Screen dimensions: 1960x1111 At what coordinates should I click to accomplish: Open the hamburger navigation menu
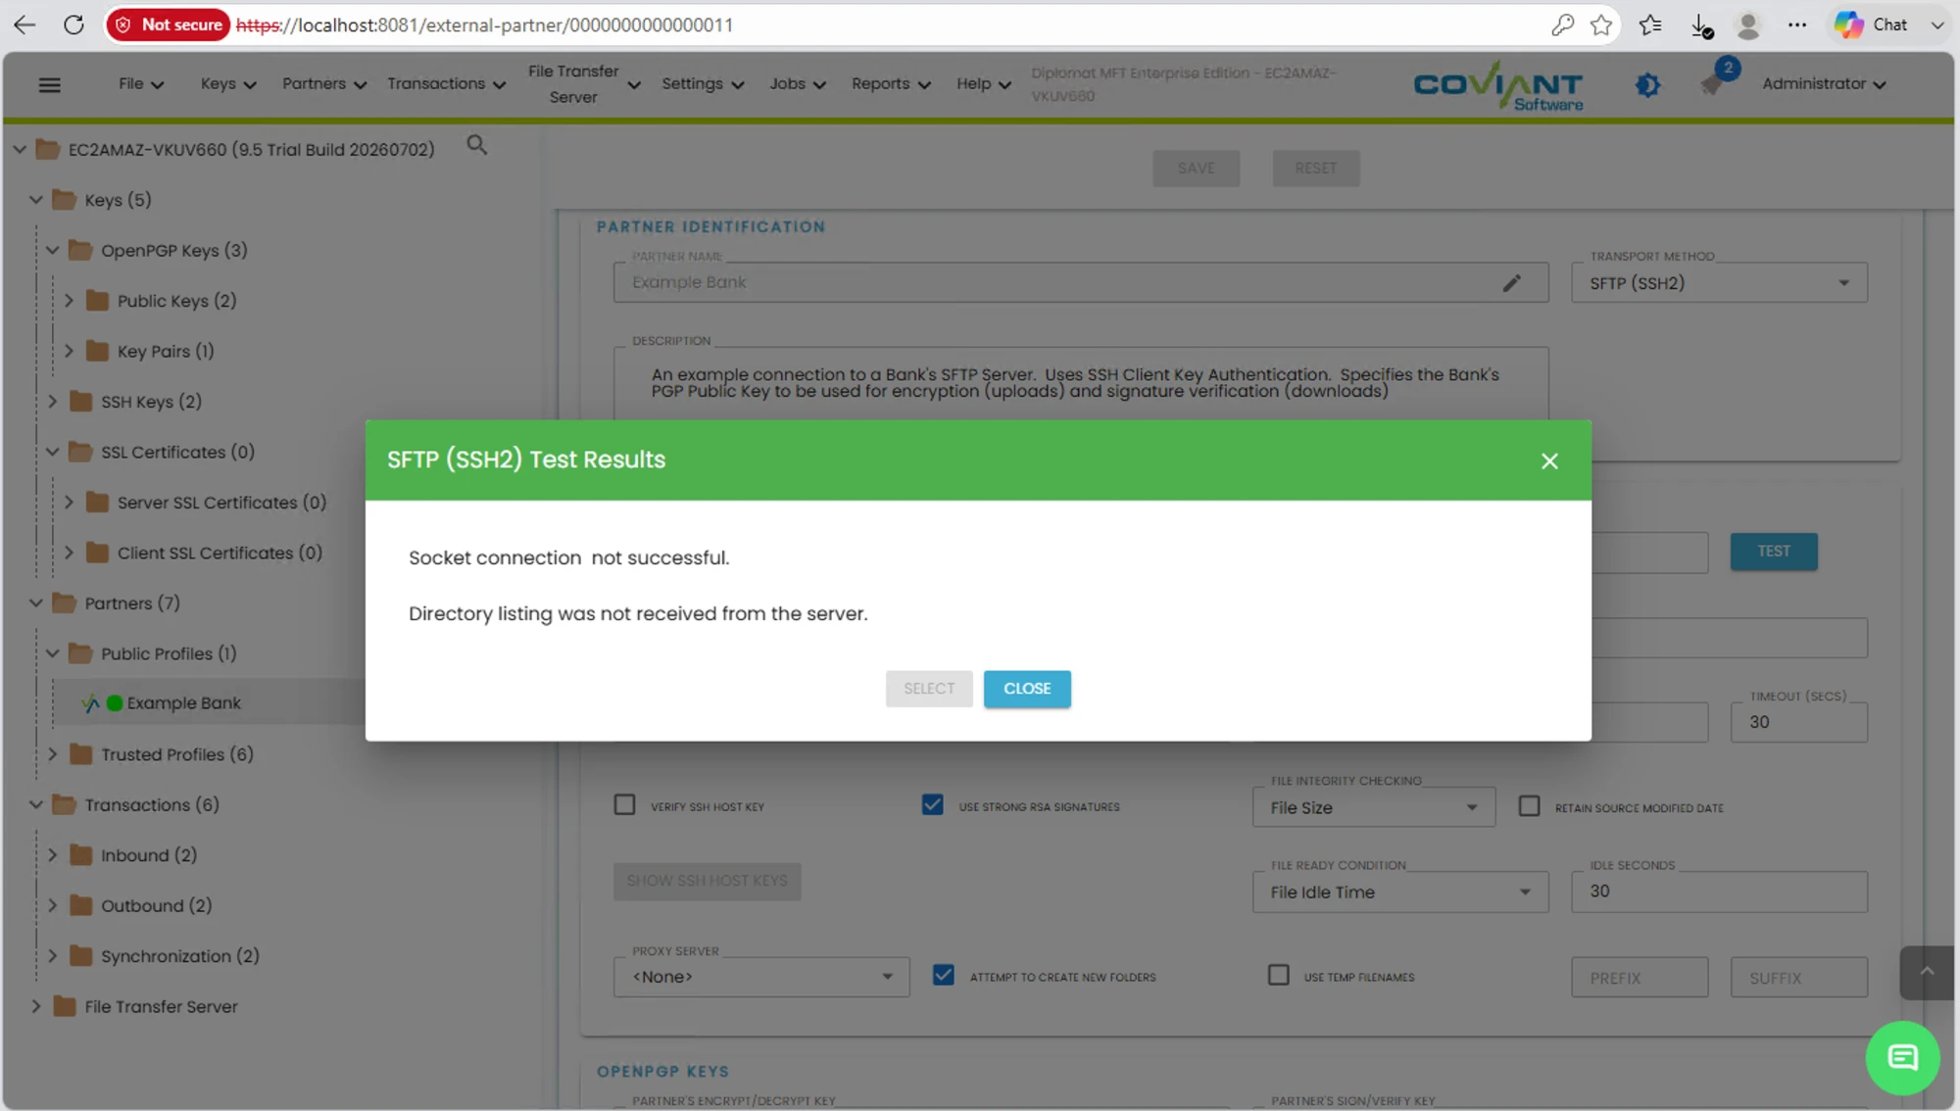tap(49, 84)
